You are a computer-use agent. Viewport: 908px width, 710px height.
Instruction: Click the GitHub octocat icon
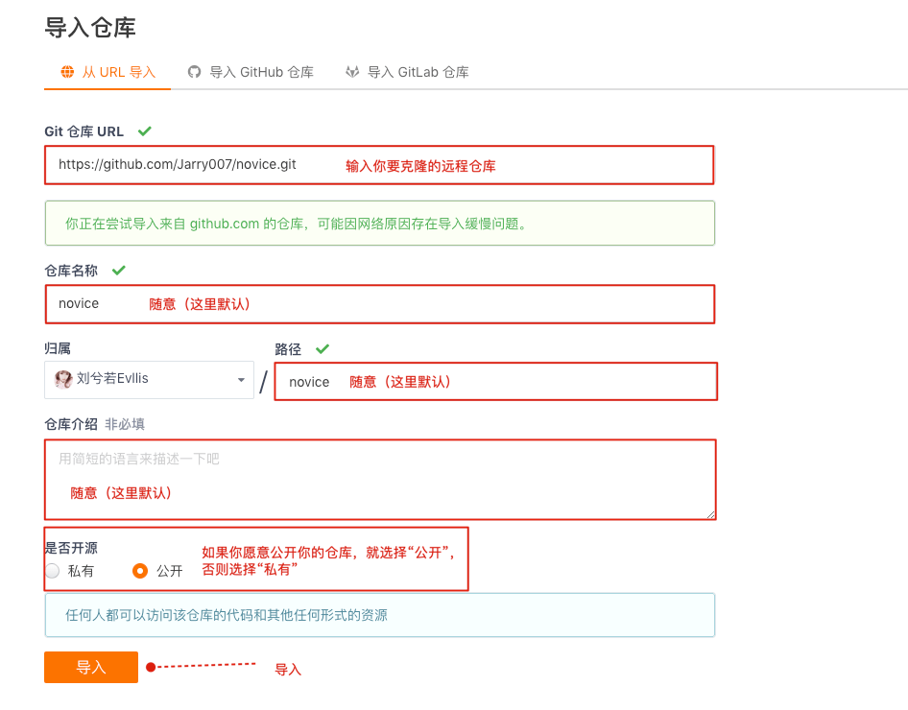pyautogui.click(x=195, y=71)
